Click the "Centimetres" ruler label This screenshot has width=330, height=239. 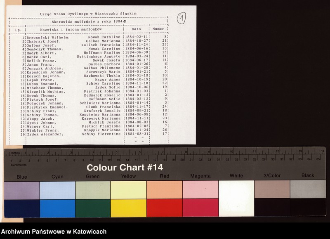[x=19, y=165]
